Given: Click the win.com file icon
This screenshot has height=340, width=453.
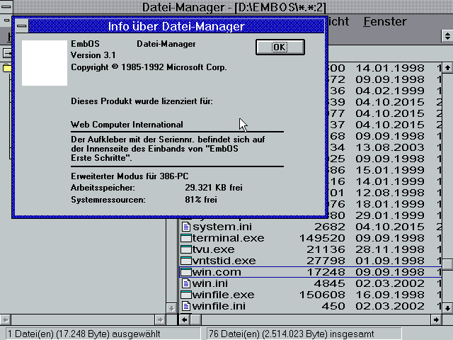Looking at the screenshot, I should pos(187,272).
